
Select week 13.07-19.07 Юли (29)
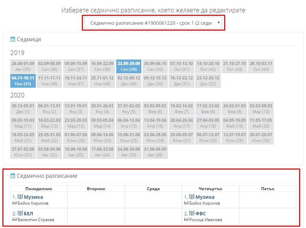click(234, 138)
